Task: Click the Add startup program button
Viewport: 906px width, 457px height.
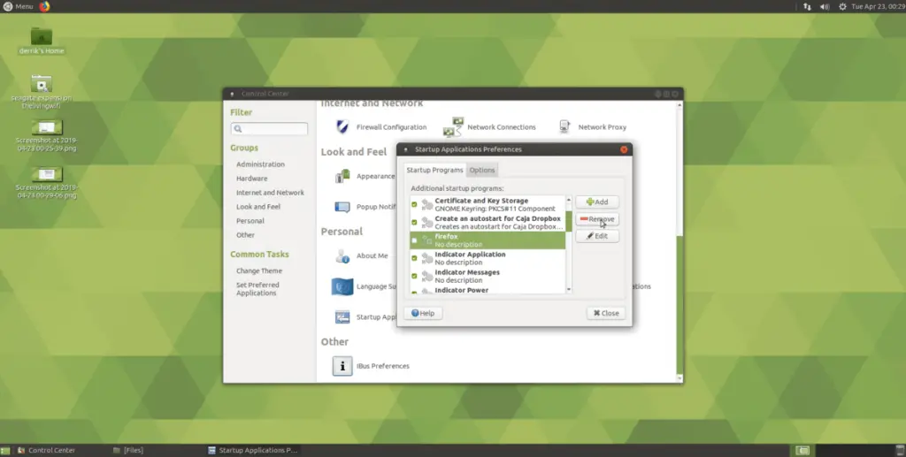Action: [597, 202]
